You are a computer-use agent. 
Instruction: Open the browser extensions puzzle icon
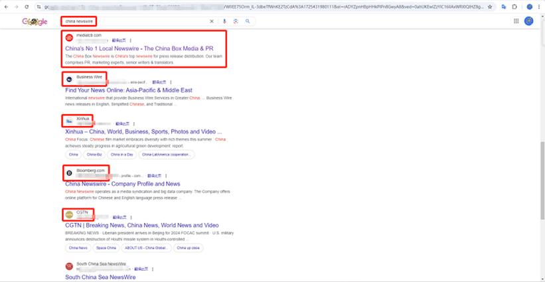[514, 7]
